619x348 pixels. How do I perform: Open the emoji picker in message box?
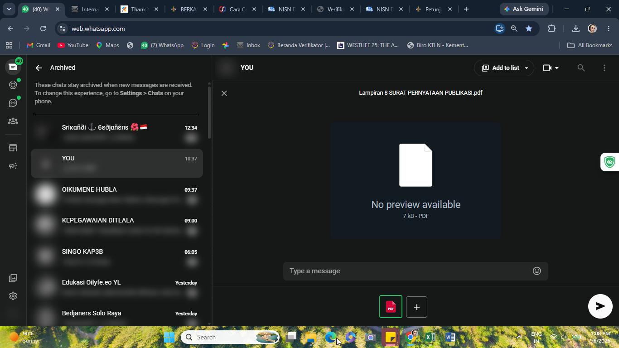click(537, 271)
